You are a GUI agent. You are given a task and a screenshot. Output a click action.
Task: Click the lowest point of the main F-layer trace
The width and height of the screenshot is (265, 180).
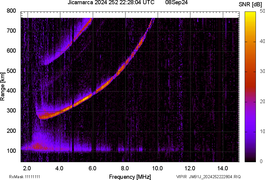click(x=43, y=118)
